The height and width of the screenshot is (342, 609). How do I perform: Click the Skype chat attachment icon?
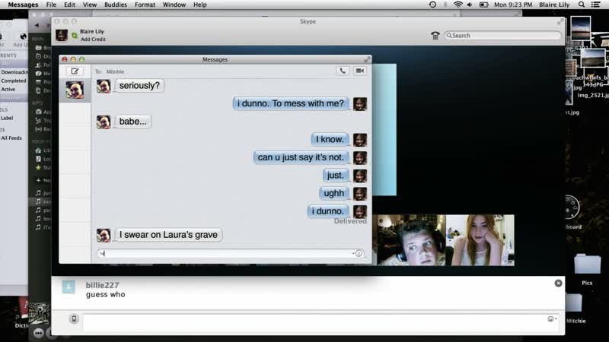74,318
